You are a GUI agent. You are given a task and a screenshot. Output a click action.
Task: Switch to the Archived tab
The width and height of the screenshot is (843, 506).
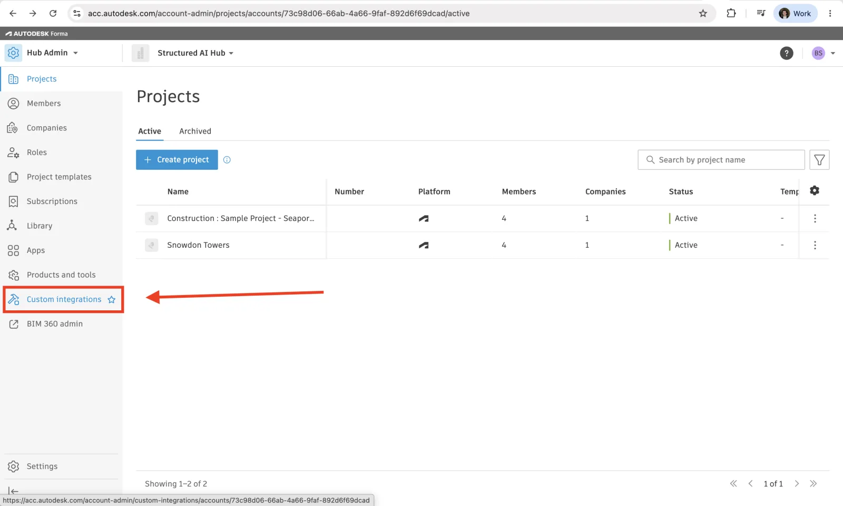[195, 131]
